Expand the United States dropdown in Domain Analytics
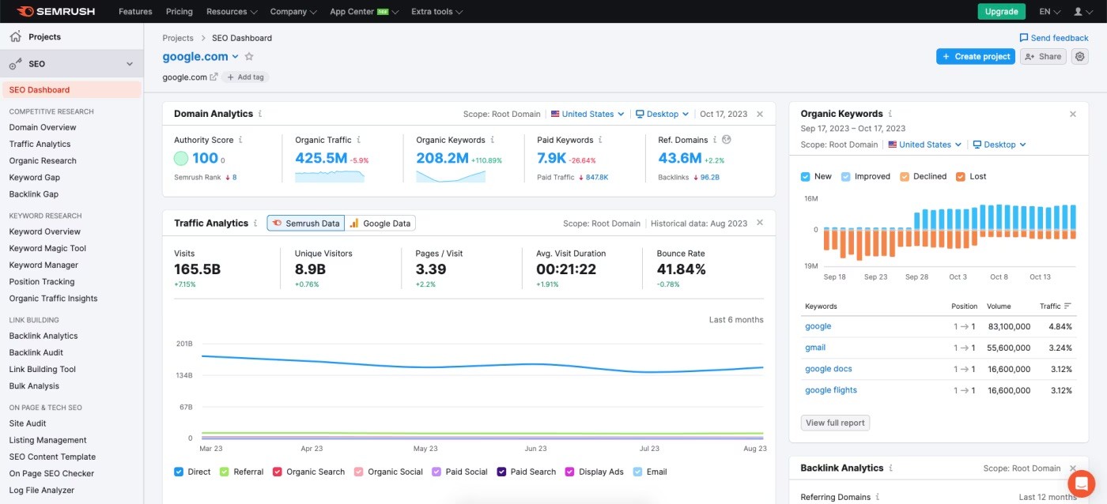 coord(588,115)
